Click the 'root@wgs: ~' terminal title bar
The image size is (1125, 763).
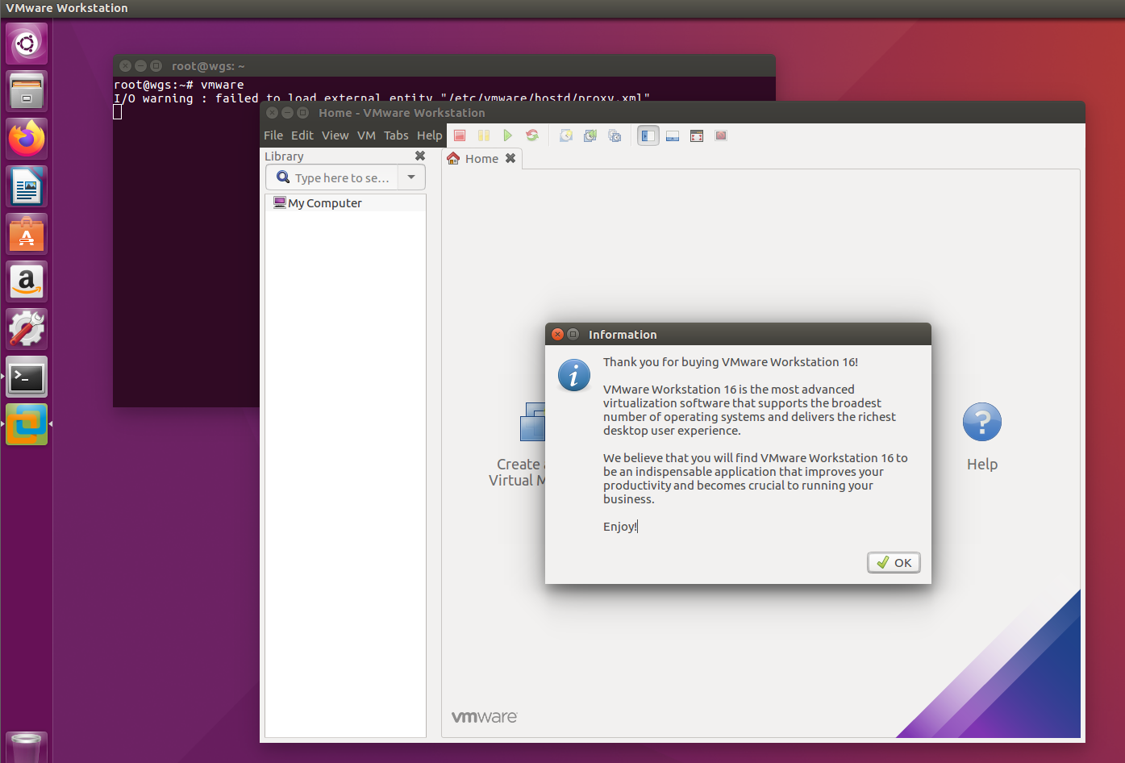click(x=444, y=65)
